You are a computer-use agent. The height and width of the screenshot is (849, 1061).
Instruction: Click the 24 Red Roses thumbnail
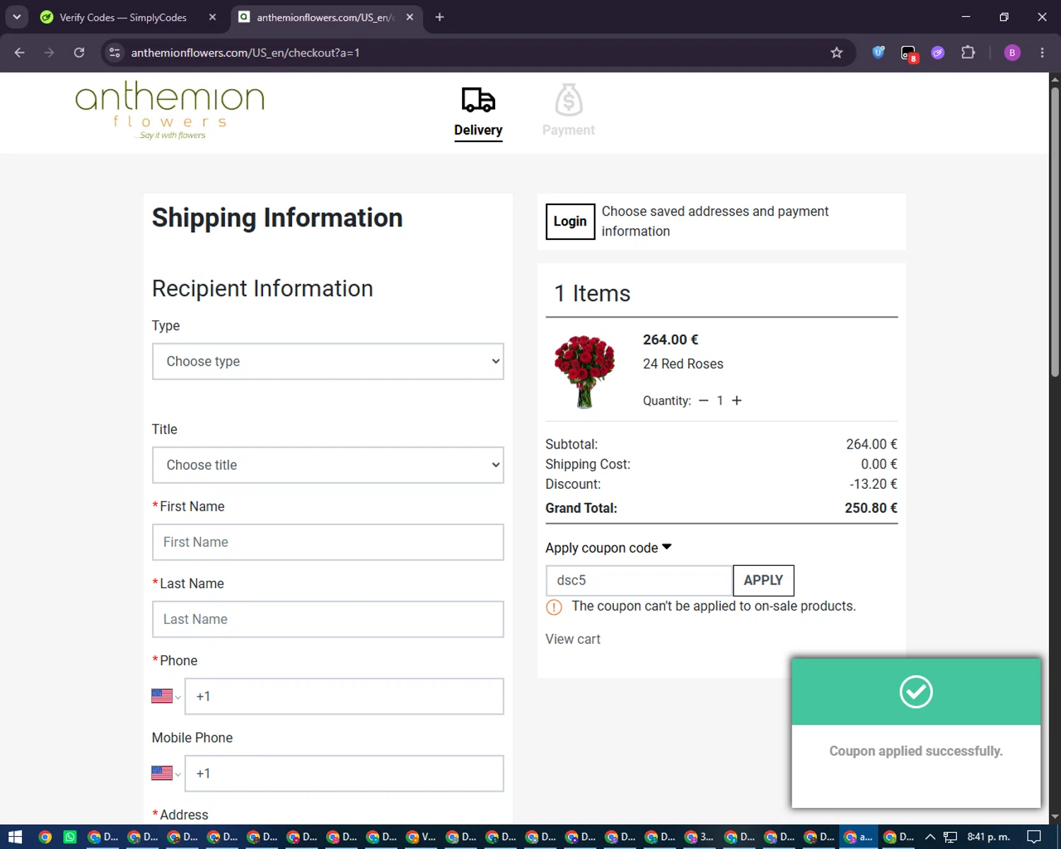point(584,371)
